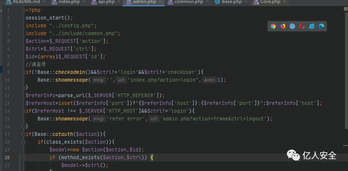348x171 pixels.
Task: Click the auto: hint on line 10
Action: point(209,80)
